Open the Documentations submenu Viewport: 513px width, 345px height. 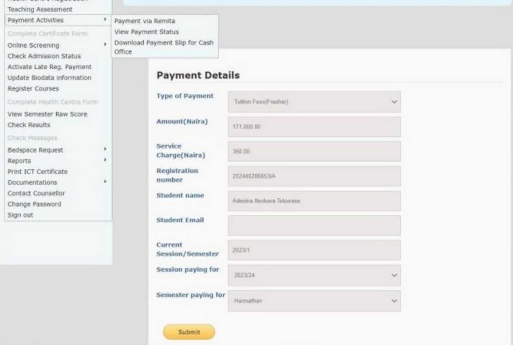click(x=32, y=182)
